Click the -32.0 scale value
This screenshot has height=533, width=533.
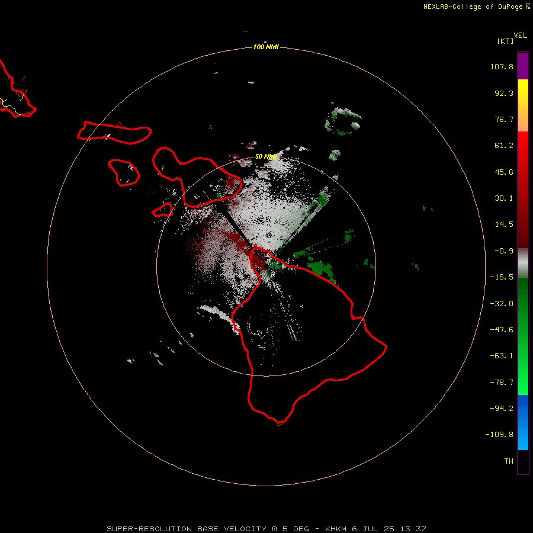click(x=502, y=304)
